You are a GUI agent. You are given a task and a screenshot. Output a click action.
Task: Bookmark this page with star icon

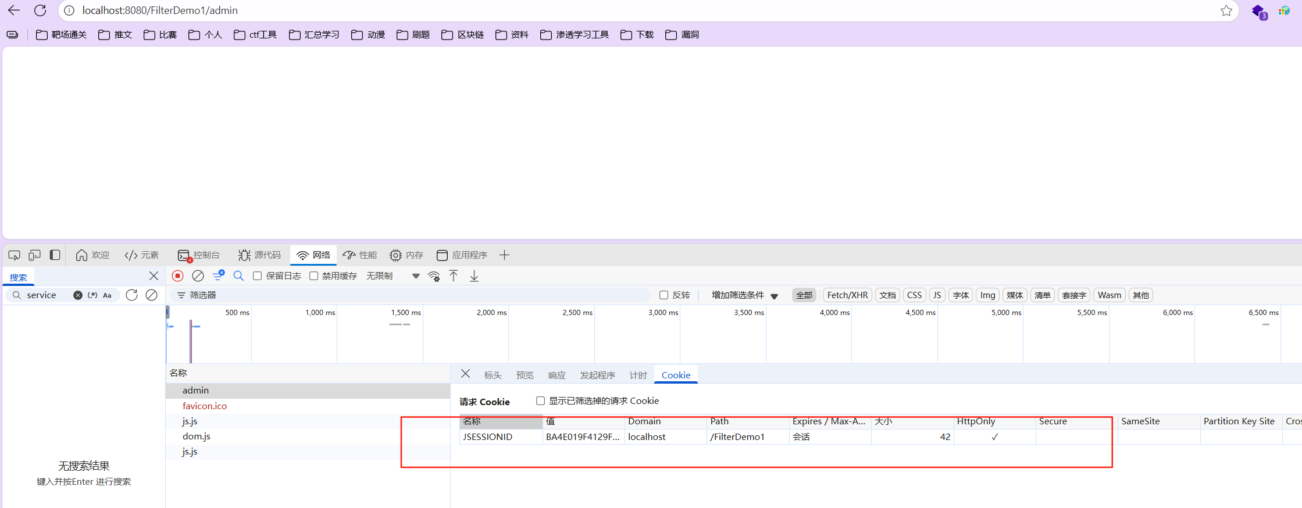tap(1226, 10)
